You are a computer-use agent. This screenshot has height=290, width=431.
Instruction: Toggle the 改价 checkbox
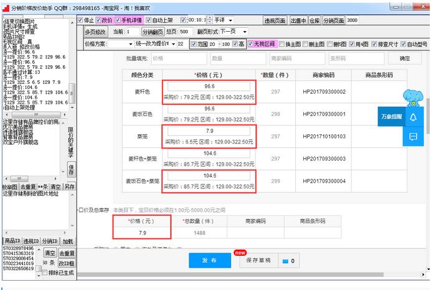pos(98,20)
